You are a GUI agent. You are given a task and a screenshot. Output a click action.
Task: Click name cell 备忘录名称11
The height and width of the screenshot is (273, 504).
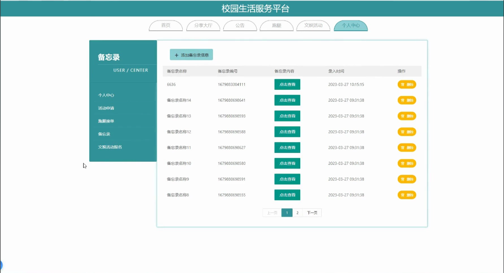[179, 147]
